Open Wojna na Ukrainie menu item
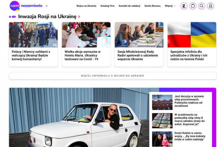Viewport: 220px width, 147px height. (86, 6)
